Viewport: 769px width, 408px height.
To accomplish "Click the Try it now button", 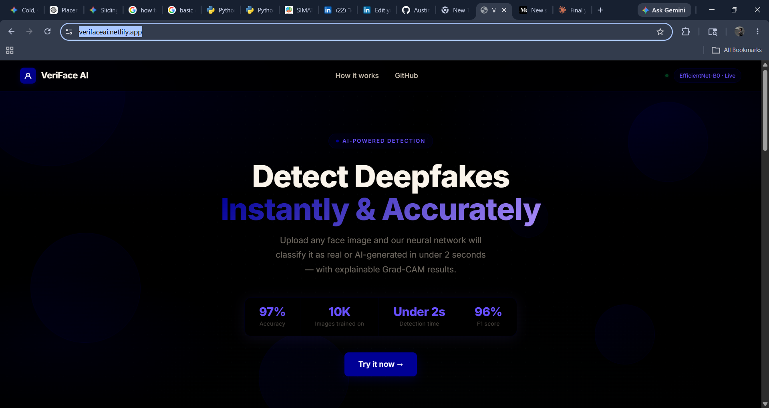I will tap(380, 364).
